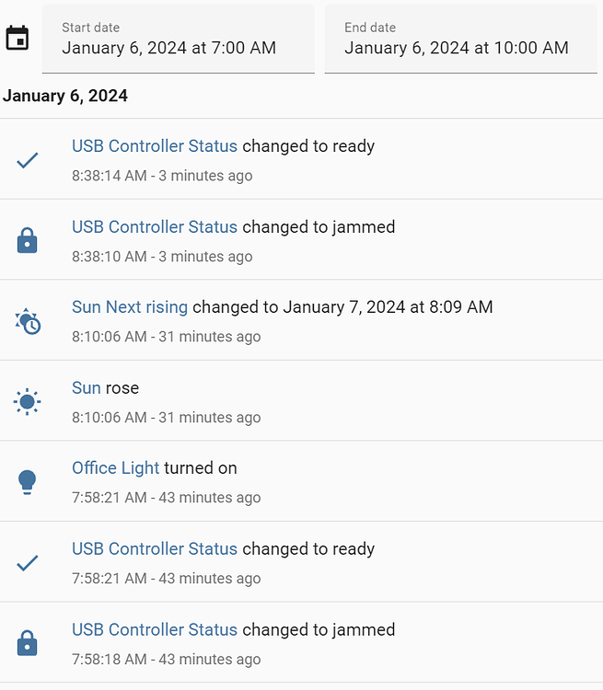
Task: Open the Sun Next rising entity link
Action: [x=130, y=306]
